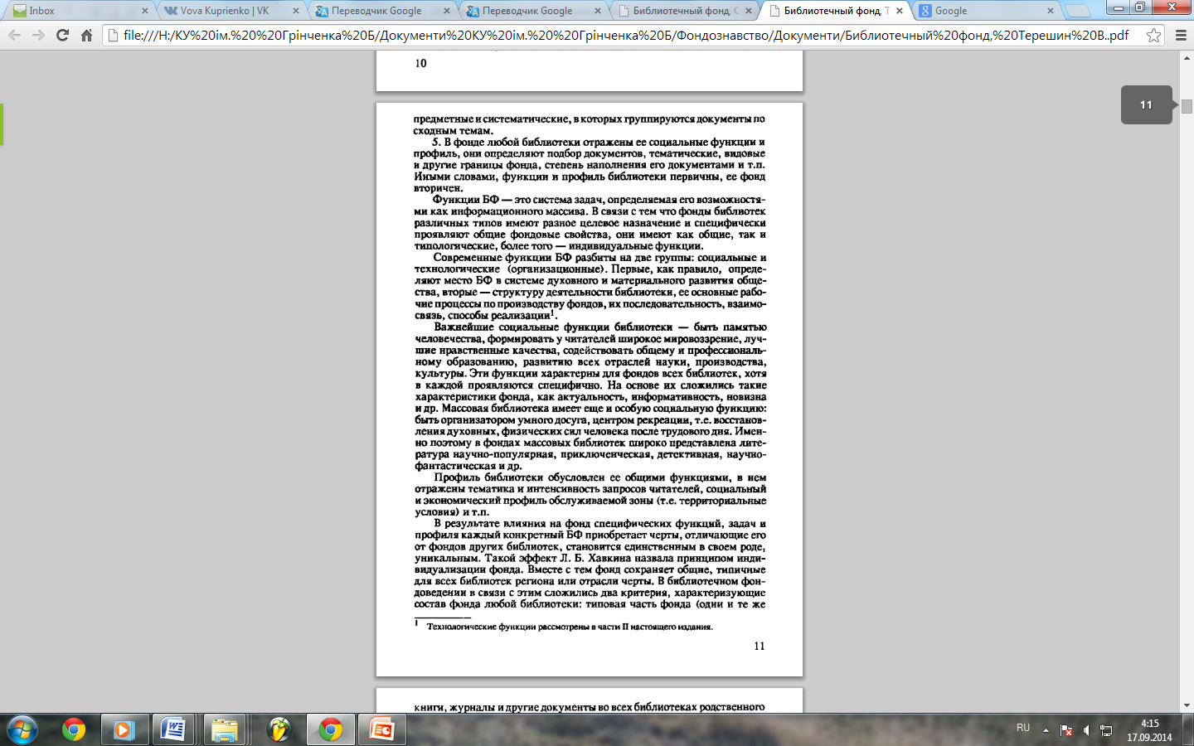Click the paragraph starting Профиль библиотеки
This screenshot has height=746, width=1194.
(590, 494)
